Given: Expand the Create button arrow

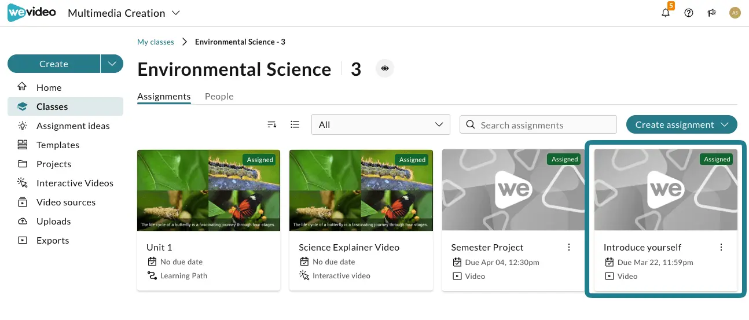Looking at the screenshot, I should point(112,64).
